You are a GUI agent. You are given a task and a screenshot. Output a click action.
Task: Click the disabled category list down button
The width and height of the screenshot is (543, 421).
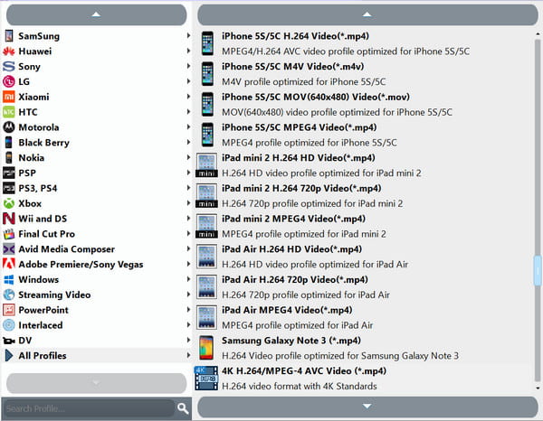click(96, 383)
